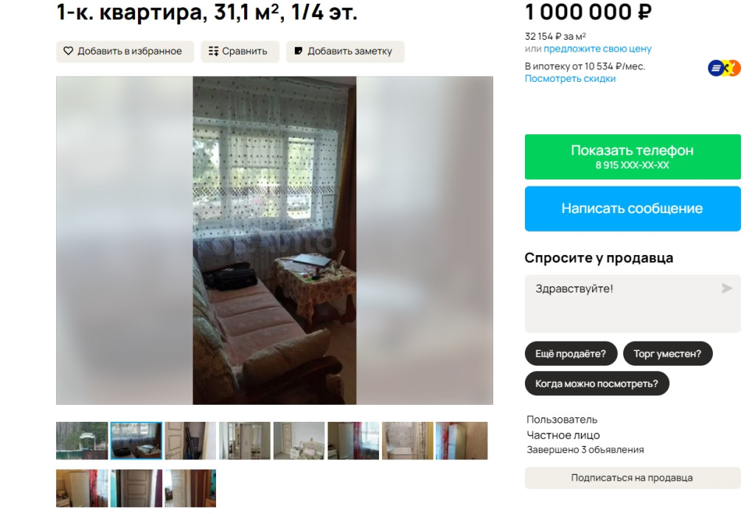Screen dimensions: 755x514
Task: Click the send arrow in message box
Action: click(x=727, y=288)
